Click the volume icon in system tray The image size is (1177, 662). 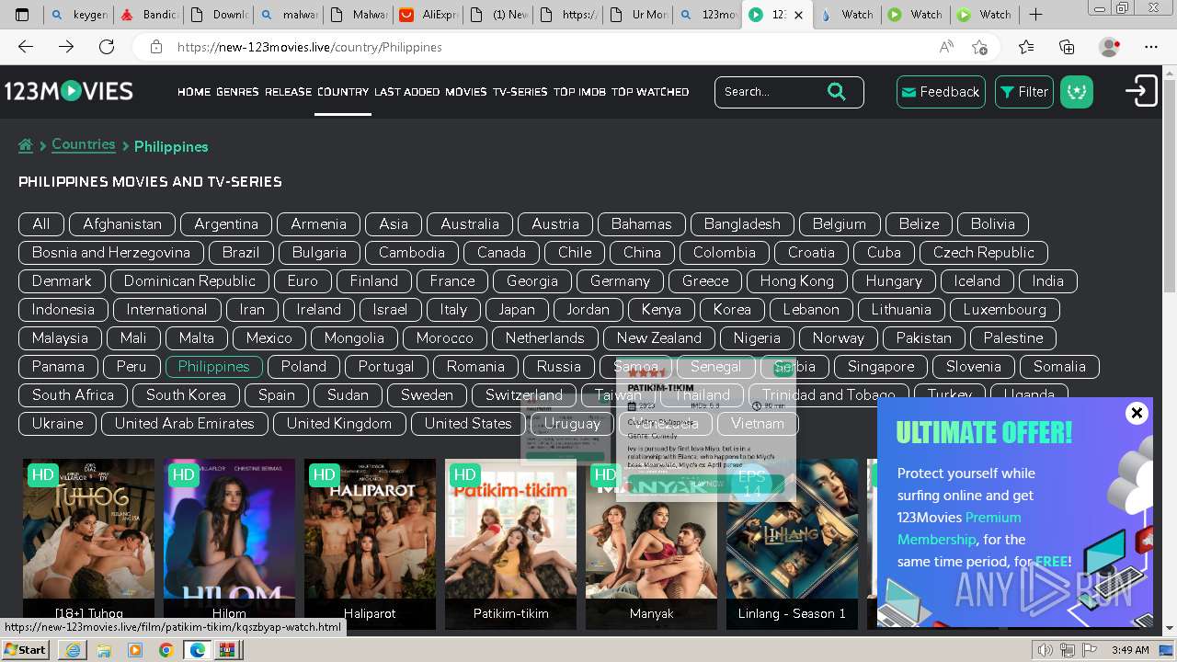click(x=1046, y=650)
